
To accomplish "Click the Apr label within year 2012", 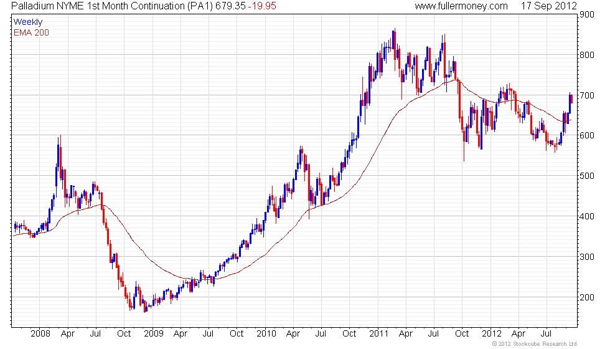I will (x=518, y=334).
